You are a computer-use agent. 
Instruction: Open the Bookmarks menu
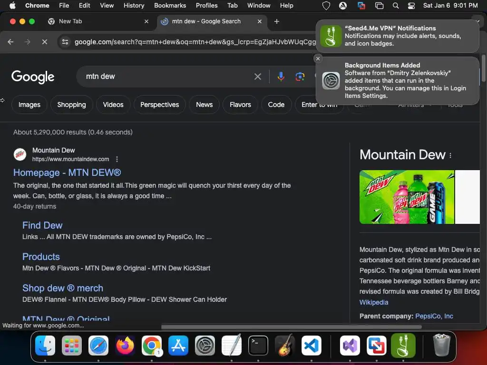click(170, 6)
